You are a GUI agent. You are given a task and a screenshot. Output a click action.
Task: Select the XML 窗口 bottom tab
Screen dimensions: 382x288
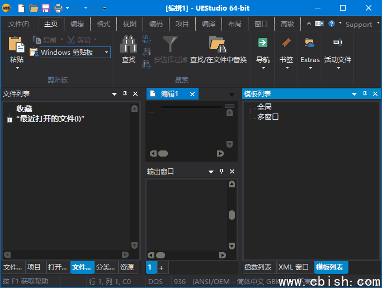click(293, 267)
